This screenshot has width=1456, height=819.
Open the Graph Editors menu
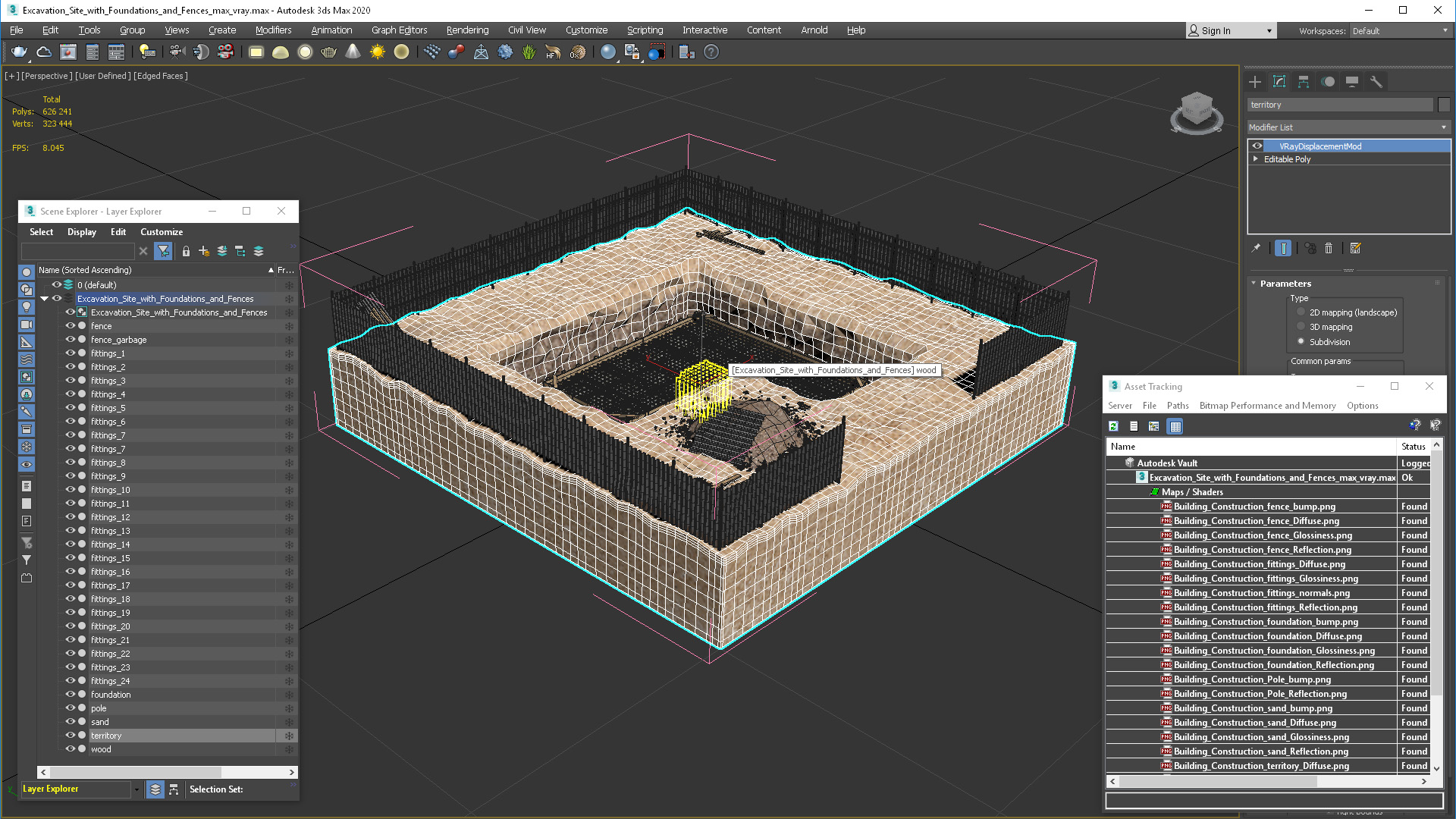coord(399,30)
